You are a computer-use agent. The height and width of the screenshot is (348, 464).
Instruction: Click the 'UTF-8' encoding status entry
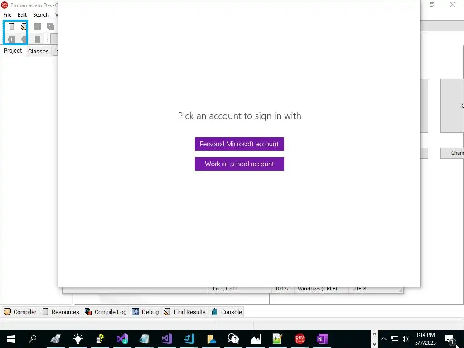click(359, 289)
